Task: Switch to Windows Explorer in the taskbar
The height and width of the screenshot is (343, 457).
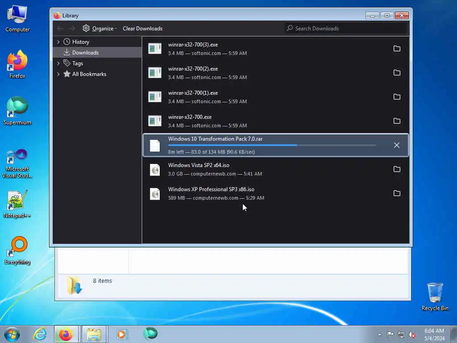Action: (x=94, y=334)
